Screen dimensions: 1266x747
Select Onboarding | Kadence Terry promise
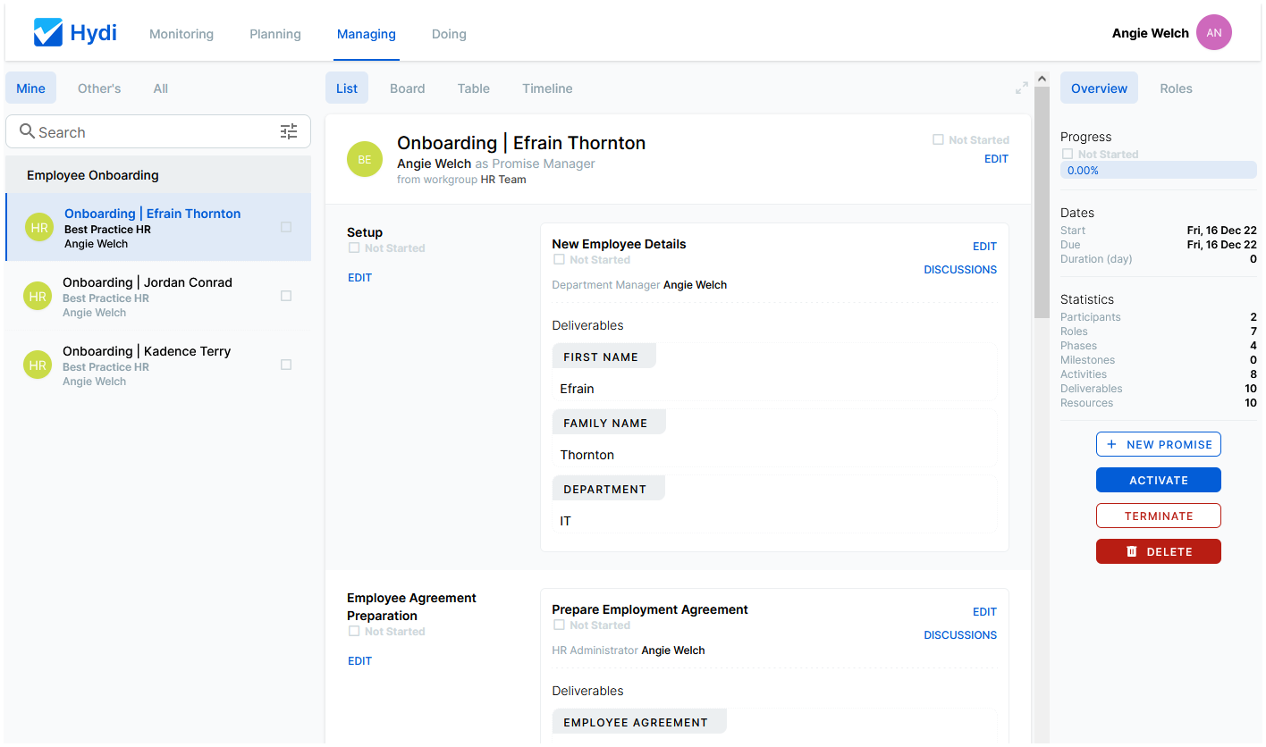(158, 365)
